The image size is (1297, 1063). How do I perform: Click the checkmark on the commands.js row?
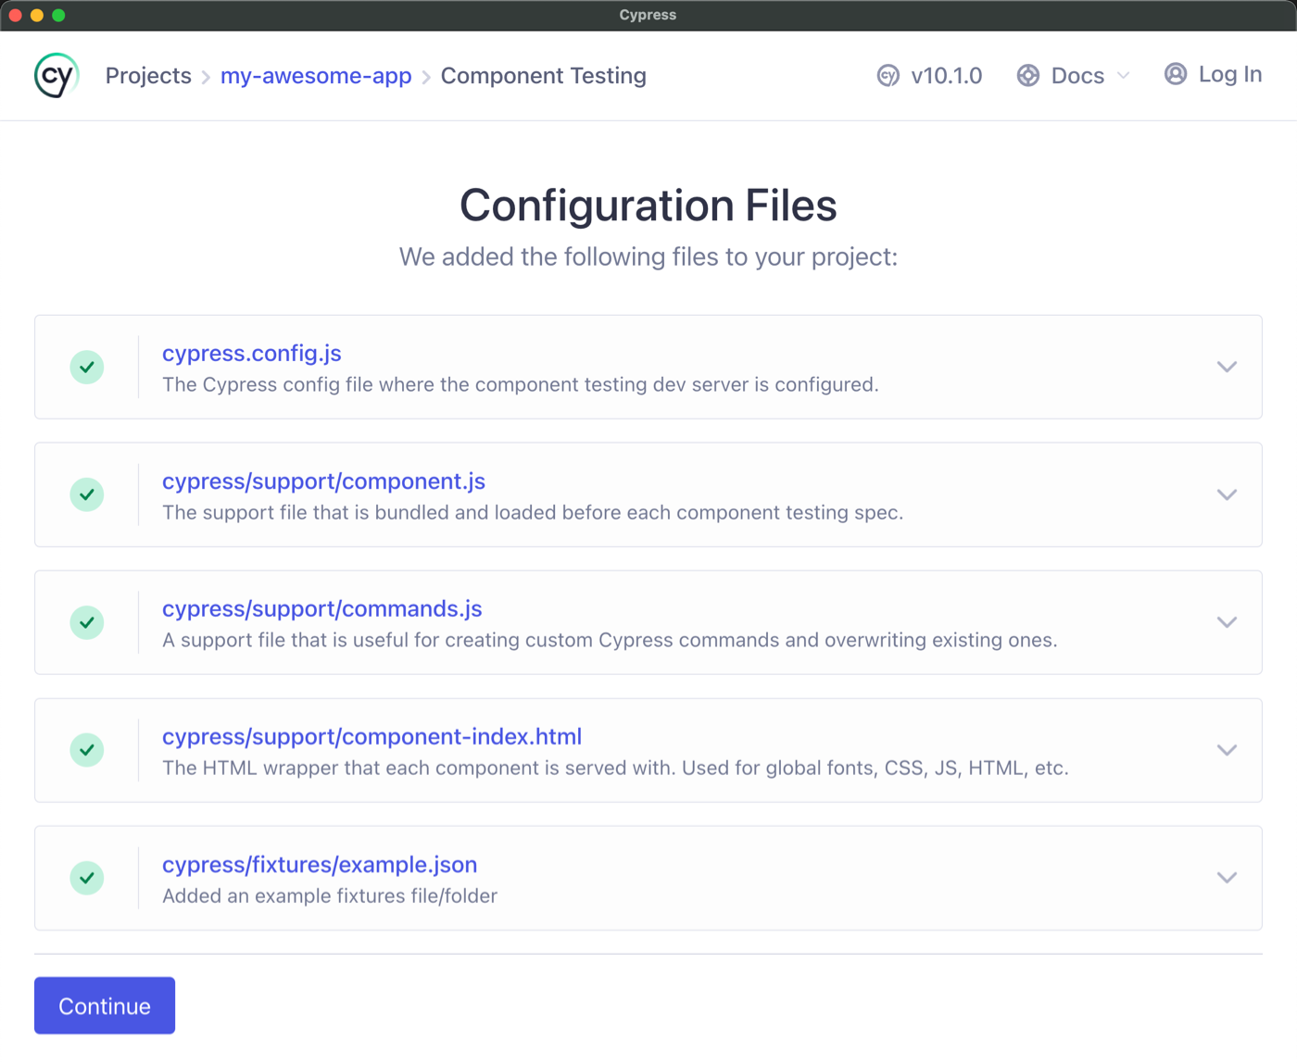tap(86, 622)
